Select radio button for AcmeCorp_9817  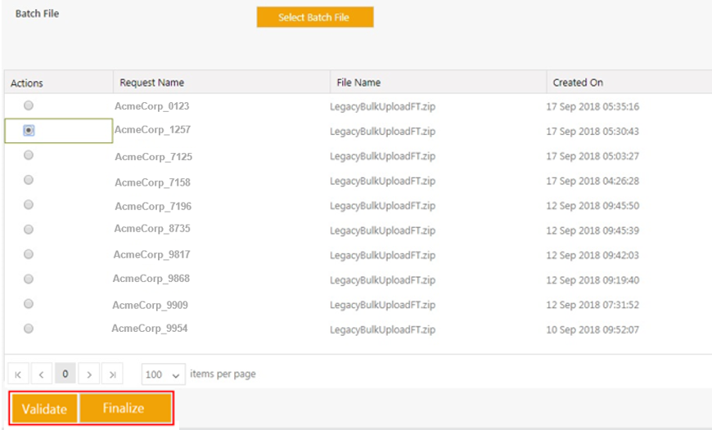(x=29, y=254)
